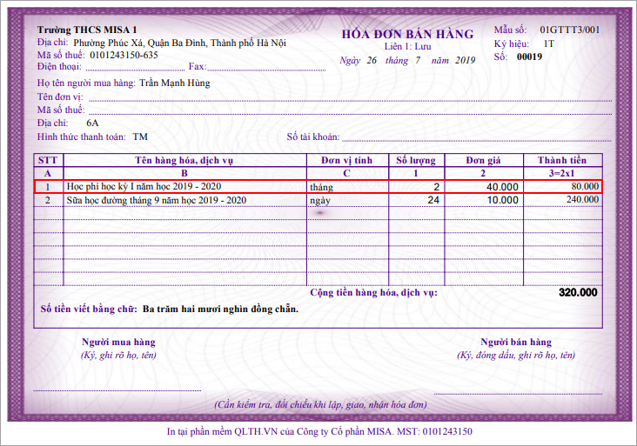Click the invoice number '00019'

[x=529, y=57]
